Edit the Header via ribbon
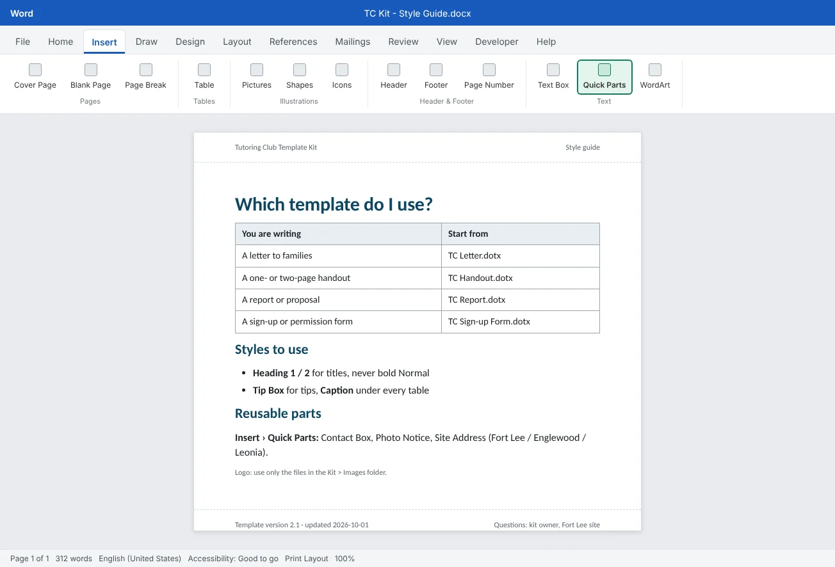 (x=394, y=77)
